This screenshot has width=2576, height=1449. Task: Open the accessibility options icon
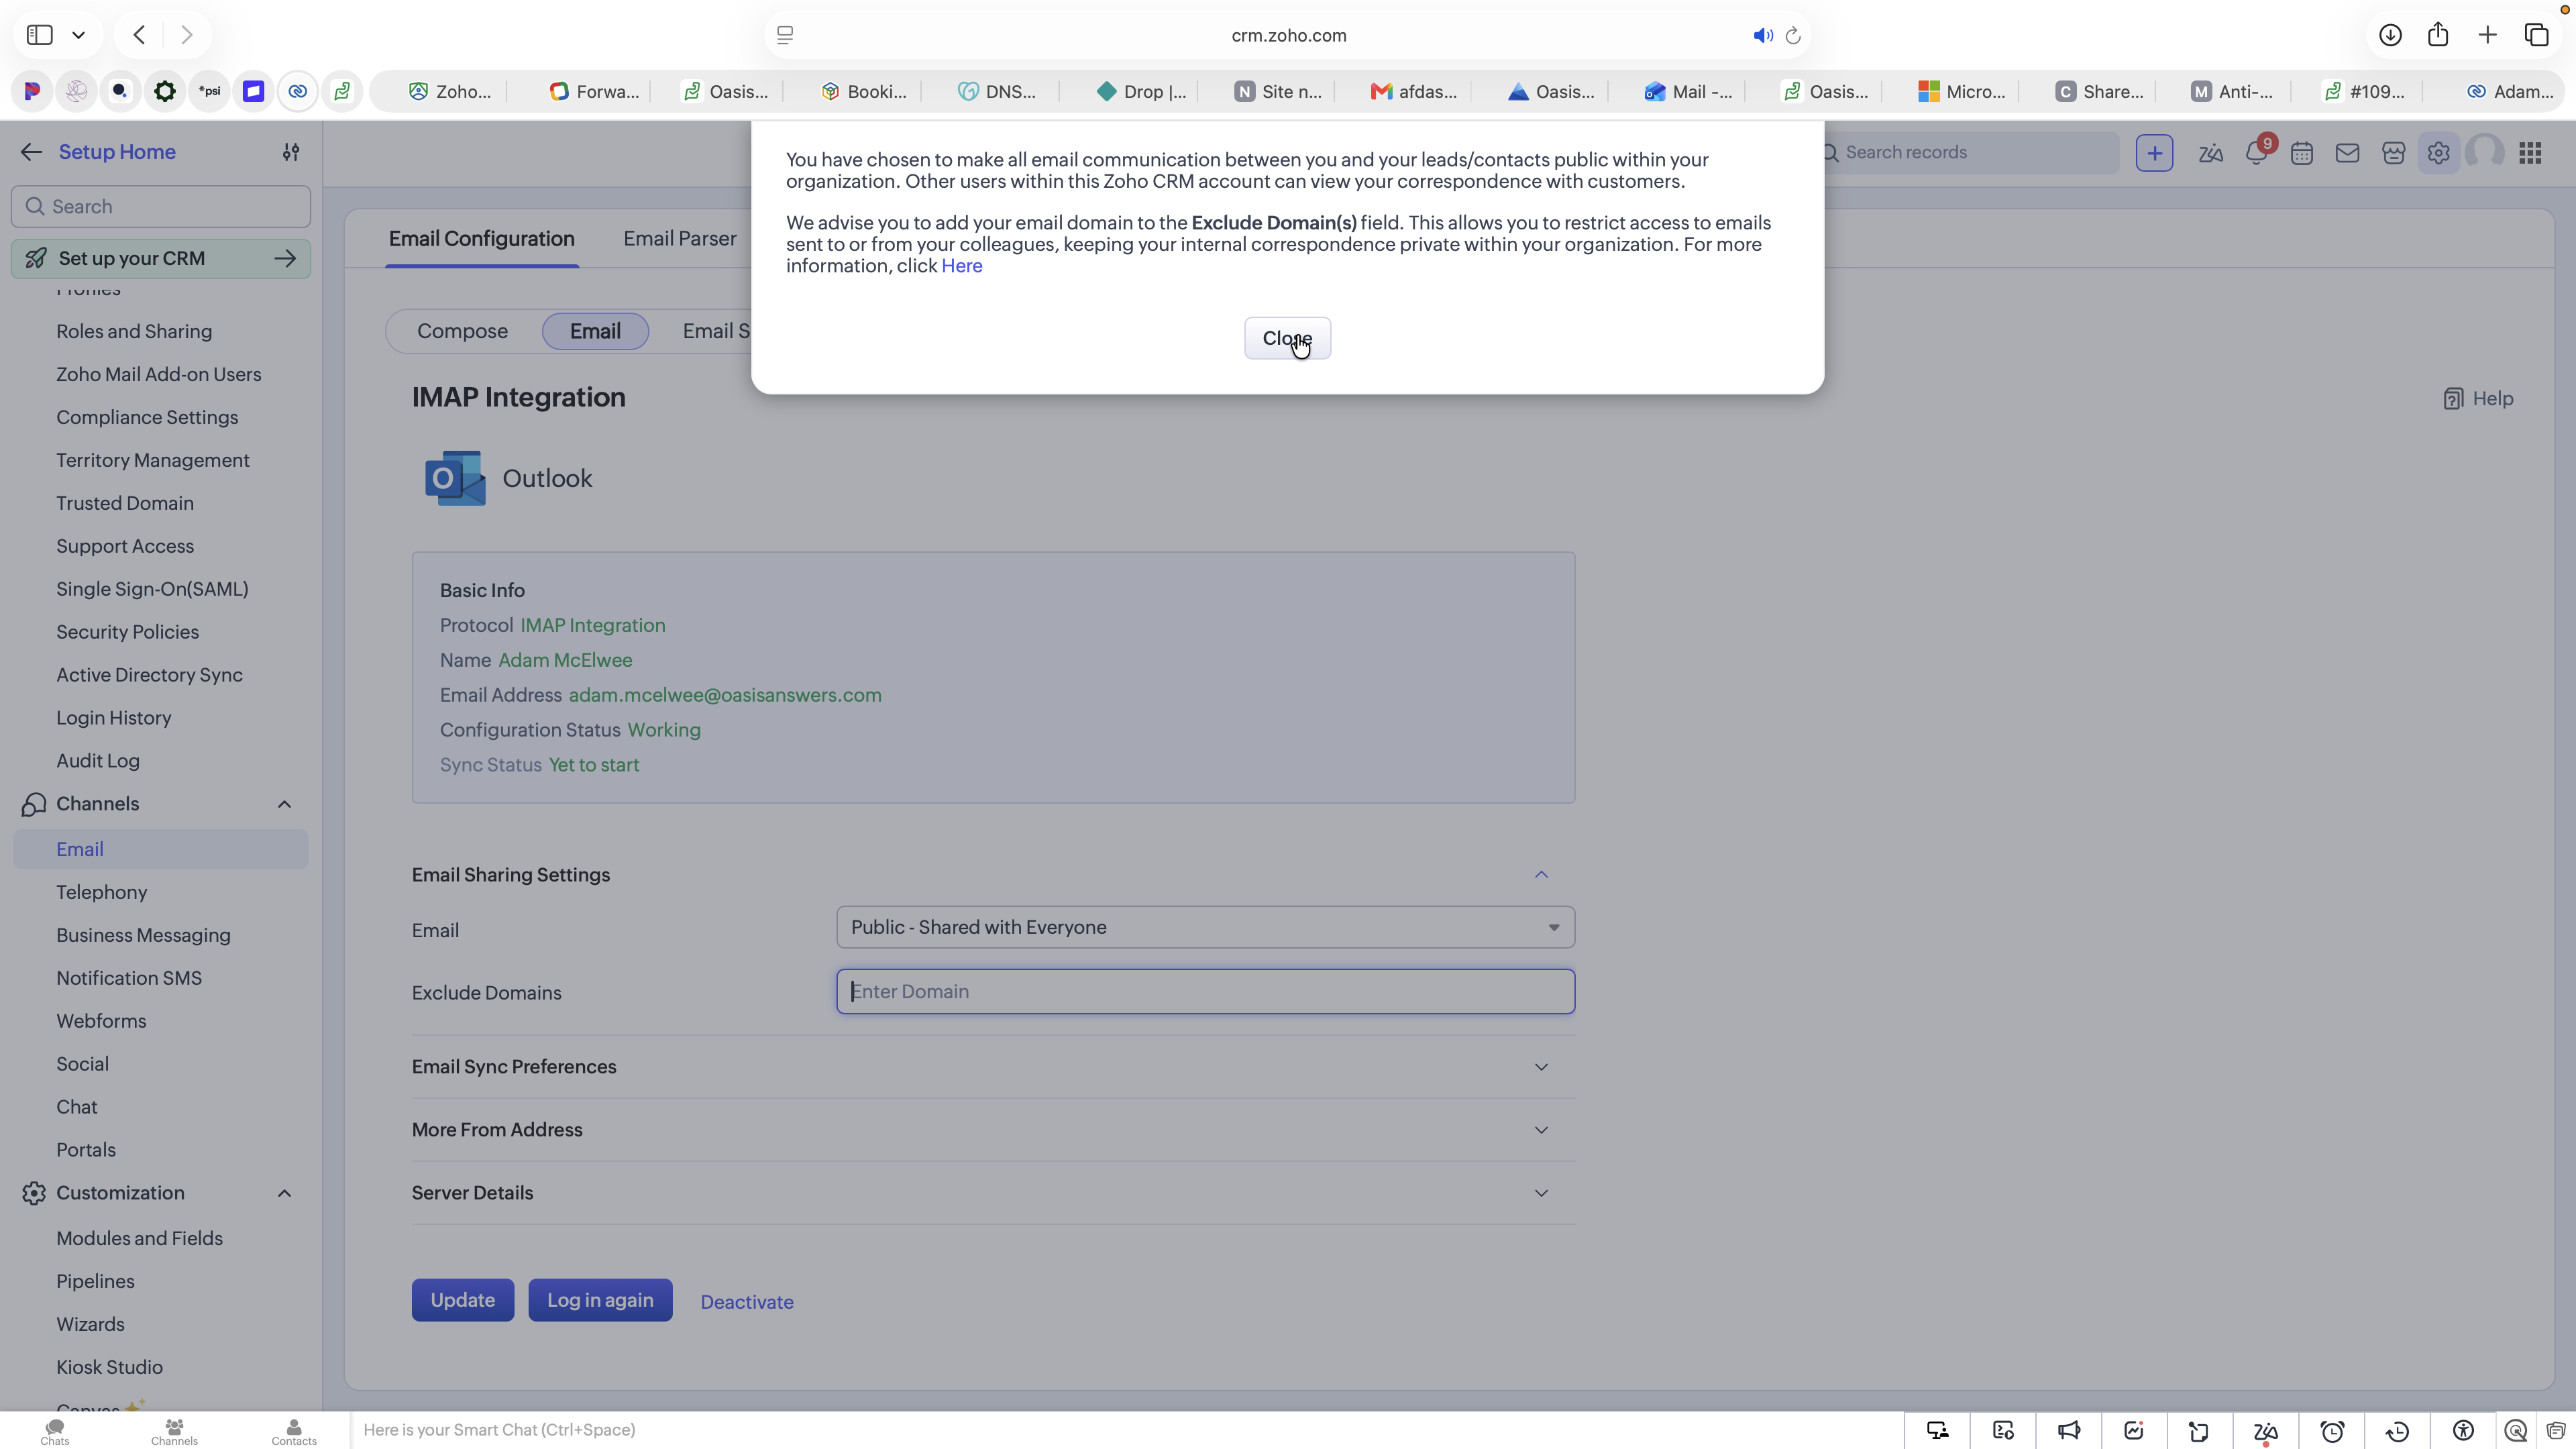pos(2463,1431)
